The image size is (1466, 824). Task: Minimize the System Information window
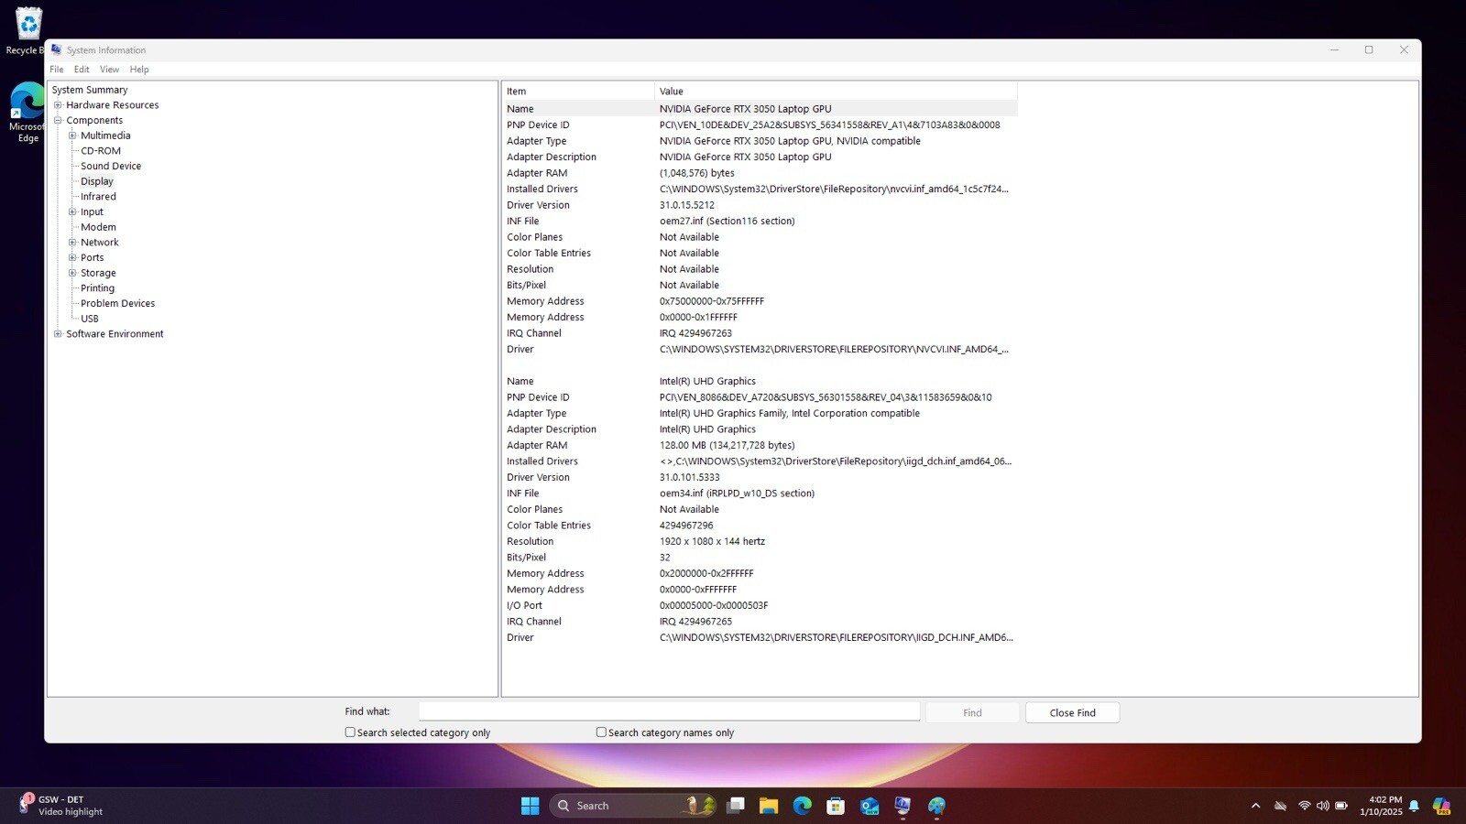click(1334, 50)
